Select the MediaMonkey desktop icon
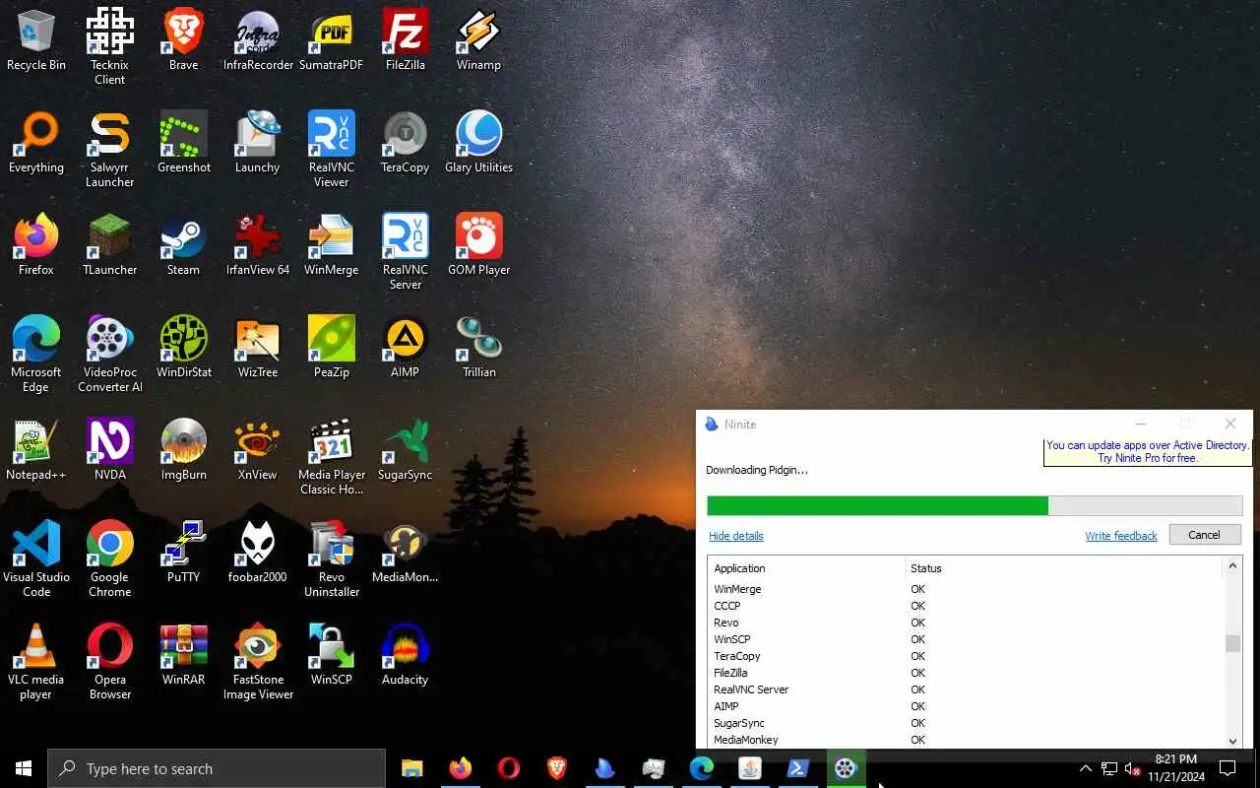1260x788 pixels. (406, 553)
